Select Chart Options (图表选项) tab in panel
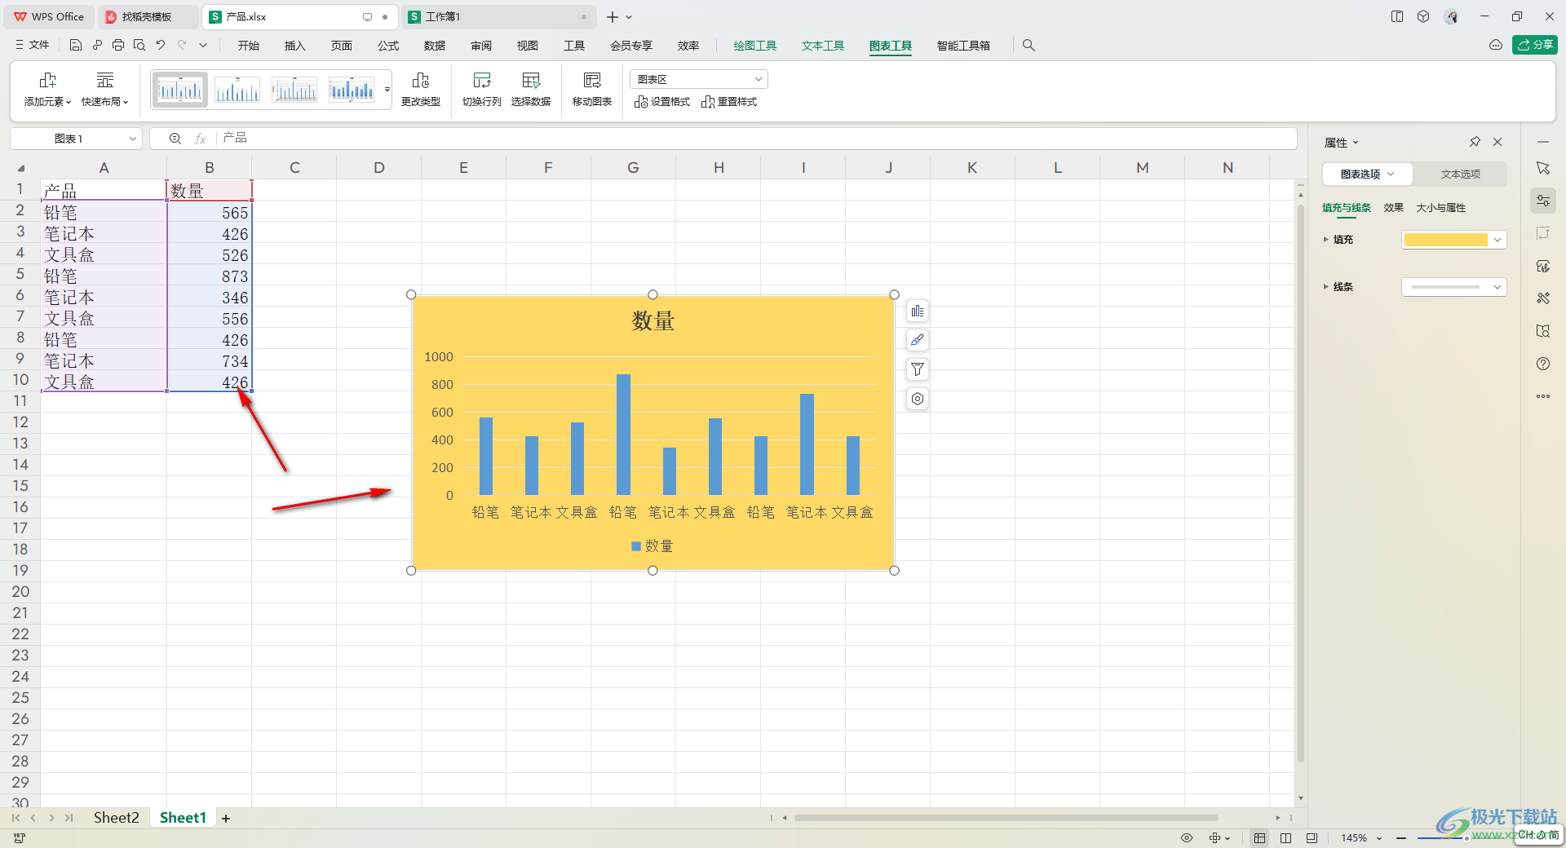1566x848 pixels. (x=1368, y=174)
